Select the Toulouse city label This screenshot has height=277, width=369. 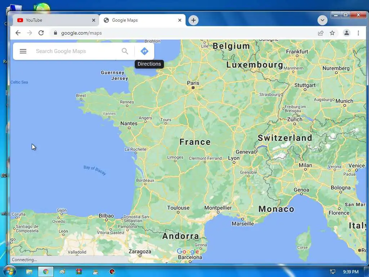point(178,208)
